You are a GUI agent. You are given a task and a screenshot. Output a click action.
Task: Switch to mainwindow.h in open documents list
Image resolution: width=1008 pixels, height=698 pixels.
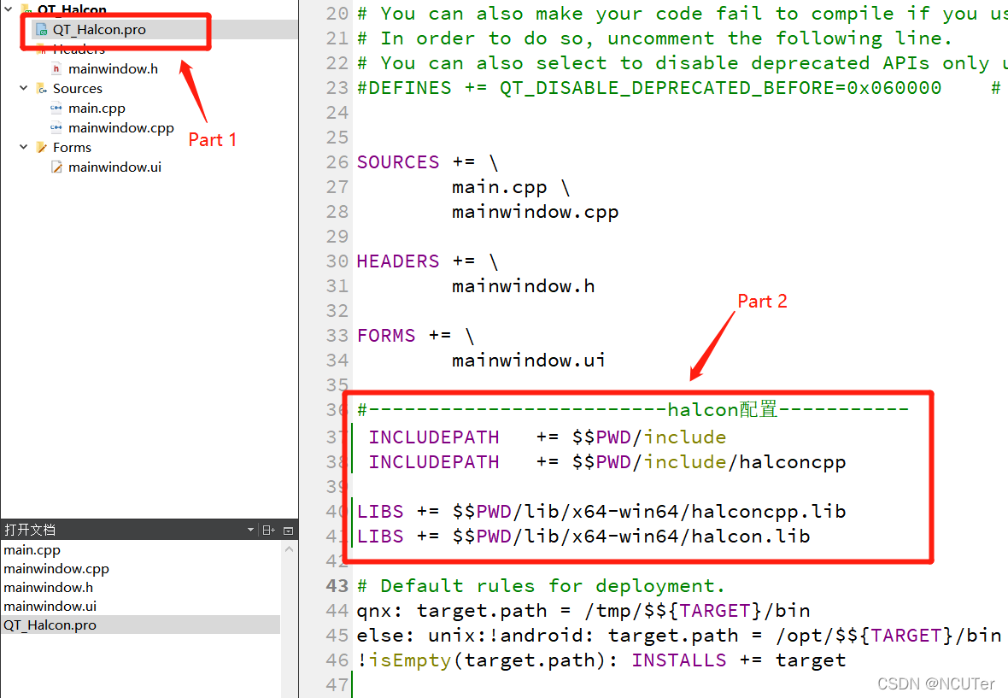(48, 588)
